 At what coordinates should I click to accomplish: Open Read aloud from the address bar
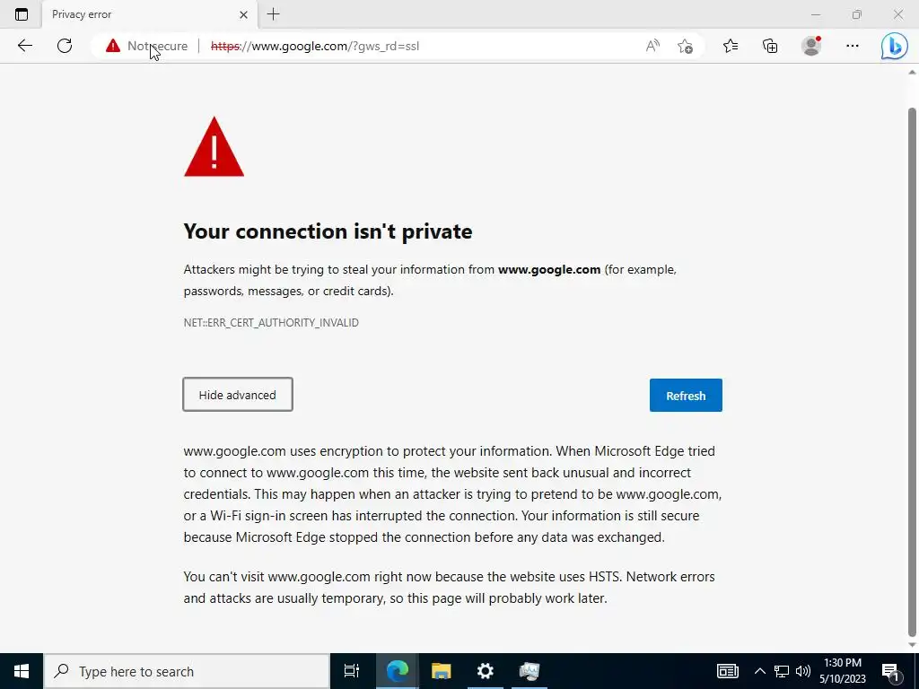coord(652,46)
